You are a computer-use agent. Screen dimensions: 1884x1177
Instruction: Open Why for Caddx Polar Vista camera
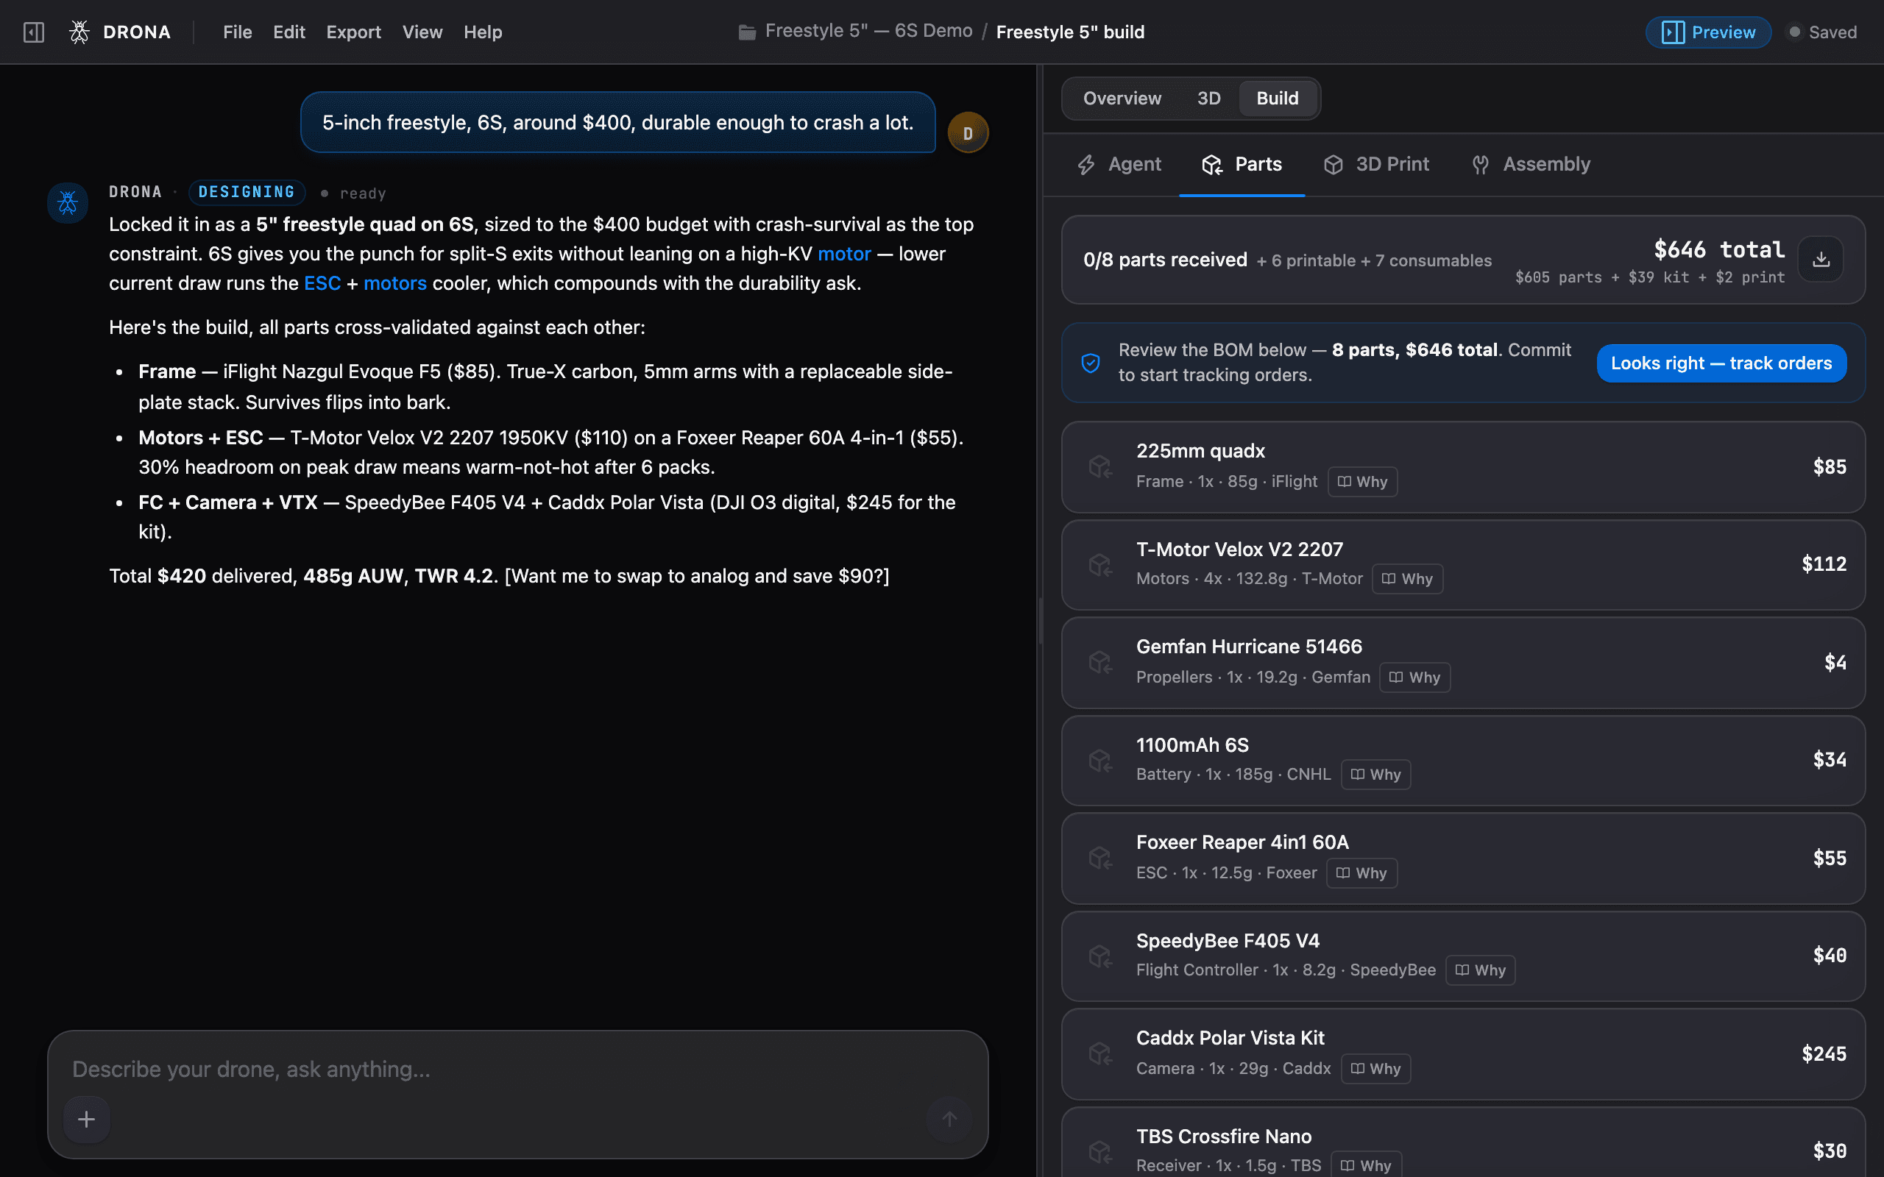1375,1069
